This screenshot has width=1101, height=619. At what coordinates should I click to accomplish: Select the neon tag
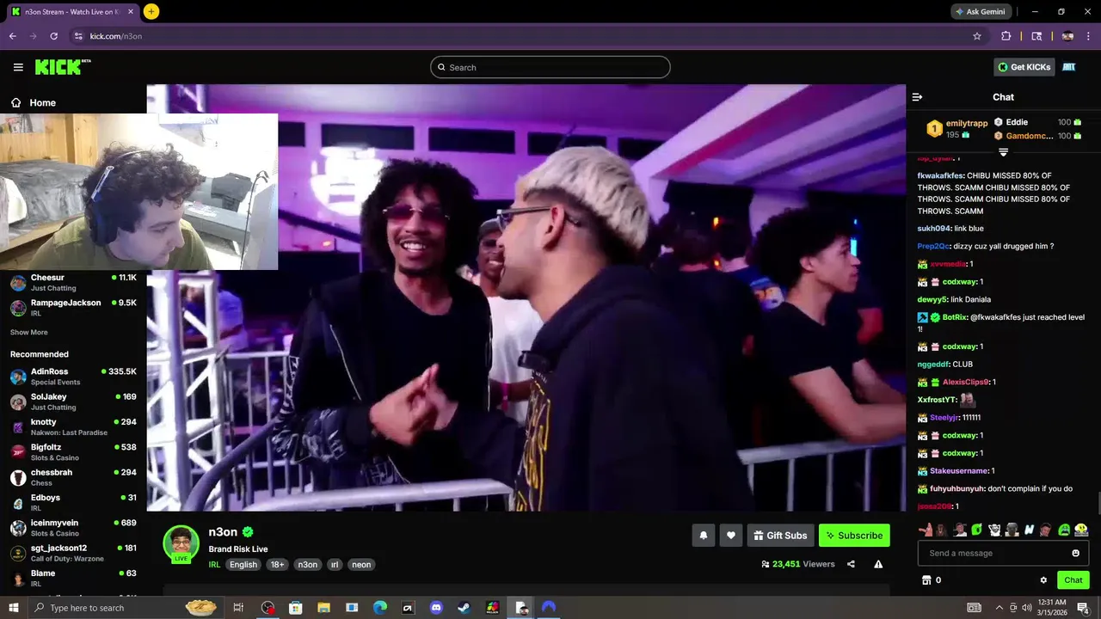coord(361,565)
